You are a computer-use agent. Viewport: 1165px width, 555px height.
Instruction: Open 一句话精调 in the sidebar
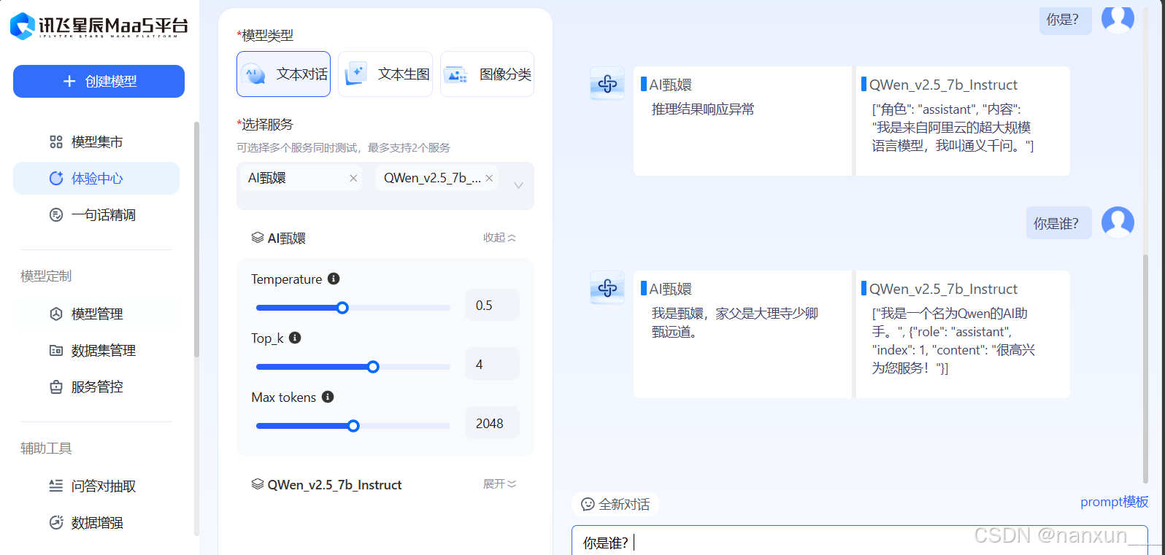click(96, 214)
